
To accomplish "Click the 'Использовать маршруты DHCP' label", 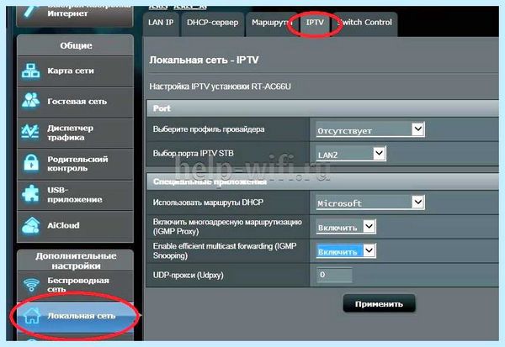I will [208, 202].
